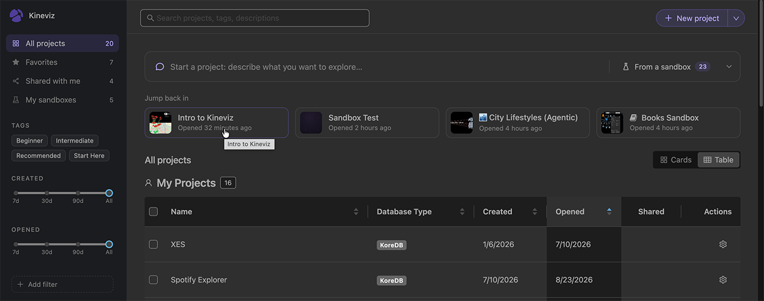Expand the From a sandbox chevron
This screenshot has width=764, height=301.
click(729, 67)
